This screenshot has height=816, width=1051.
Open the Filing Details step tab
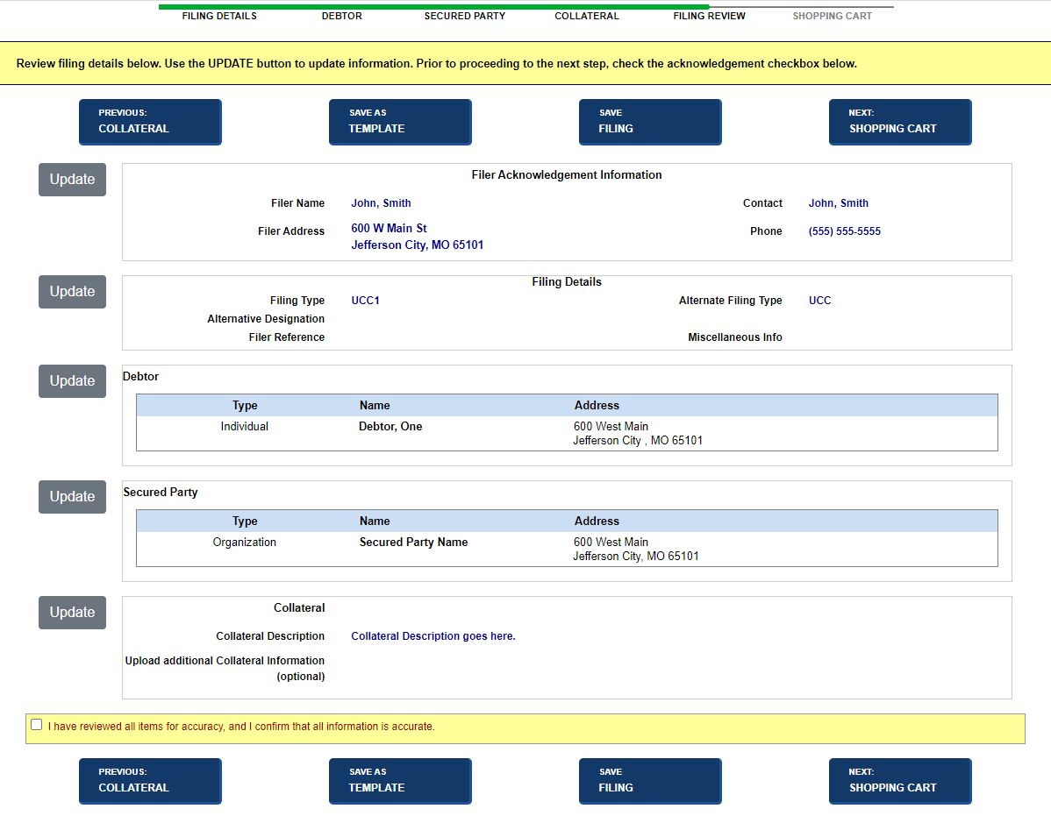pyautogui.click(x=219, y=16)
